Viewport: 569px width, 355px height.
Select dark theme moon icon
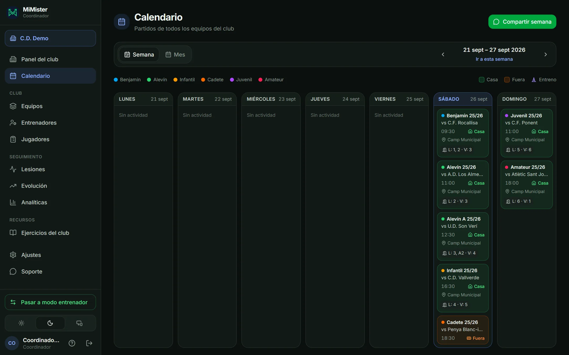50,323
